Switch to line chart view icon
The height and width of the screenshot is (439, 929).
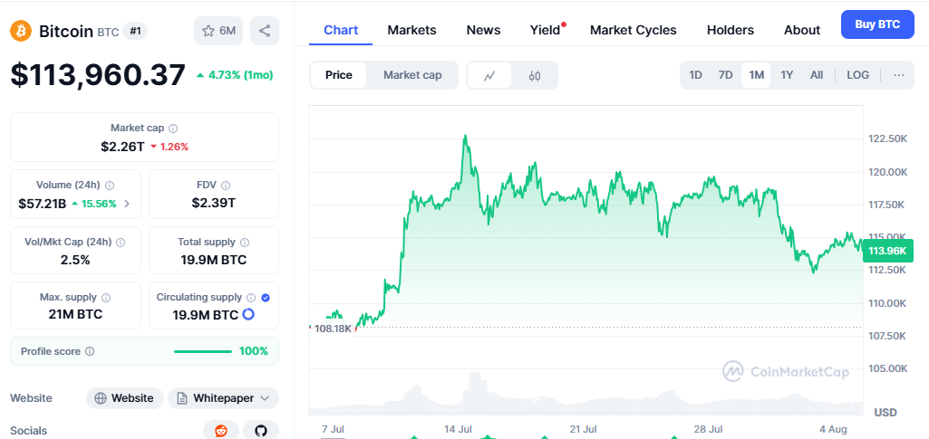(489, 75)
